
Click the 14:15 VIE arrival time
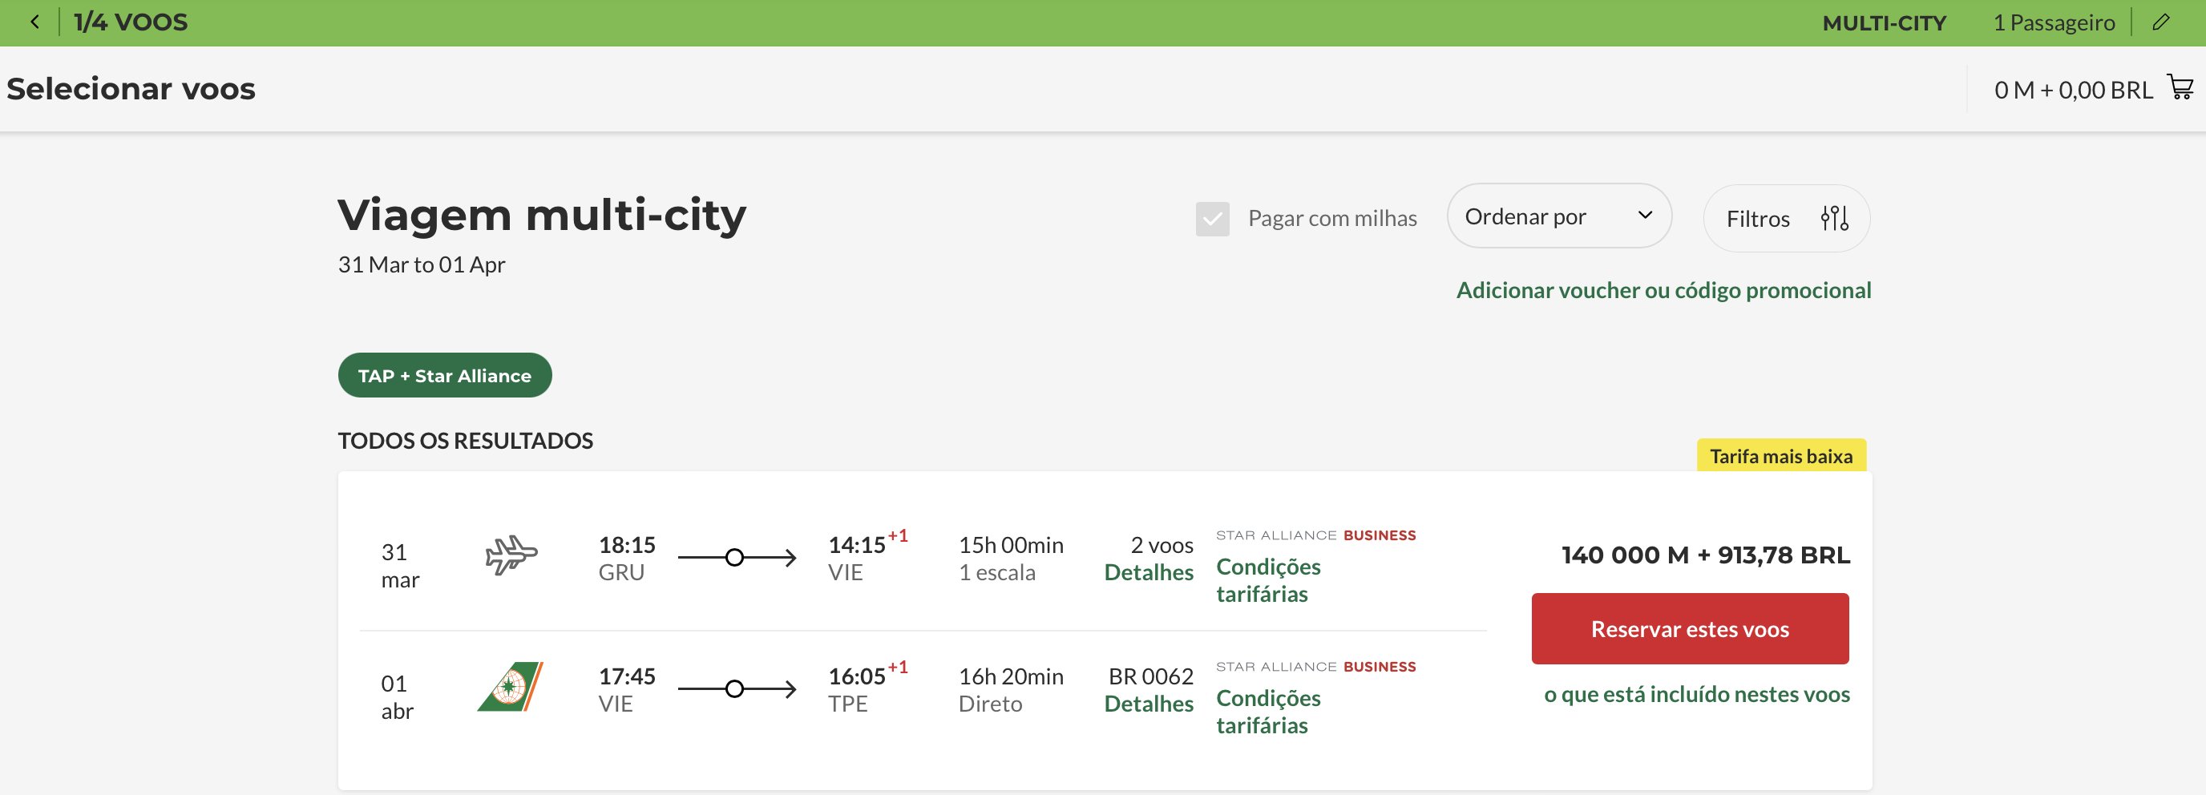[856, 545]
